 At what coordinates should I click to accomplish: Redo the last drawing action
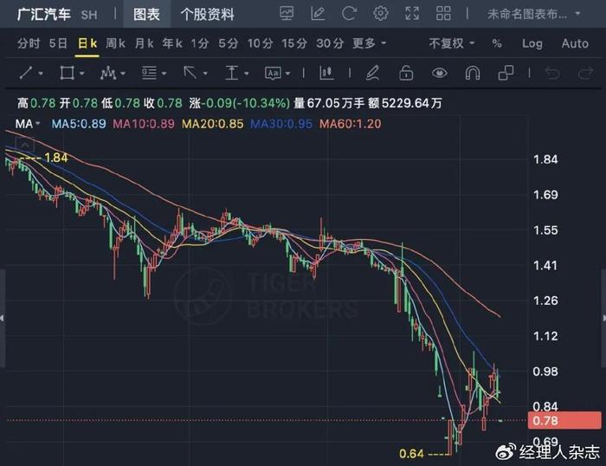point(585,73)
